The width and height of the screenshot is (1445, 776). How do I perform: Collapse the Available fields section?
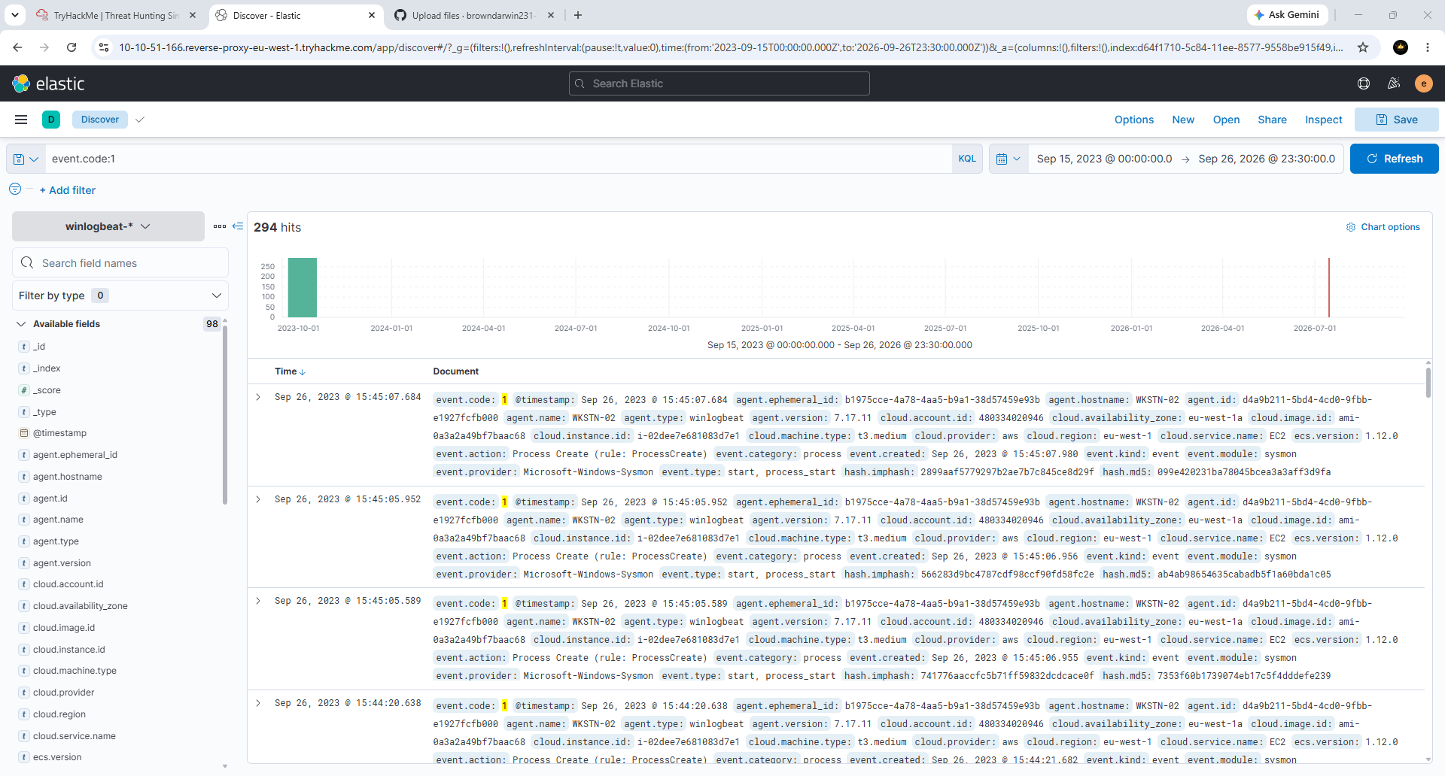[x=21, y=324]
